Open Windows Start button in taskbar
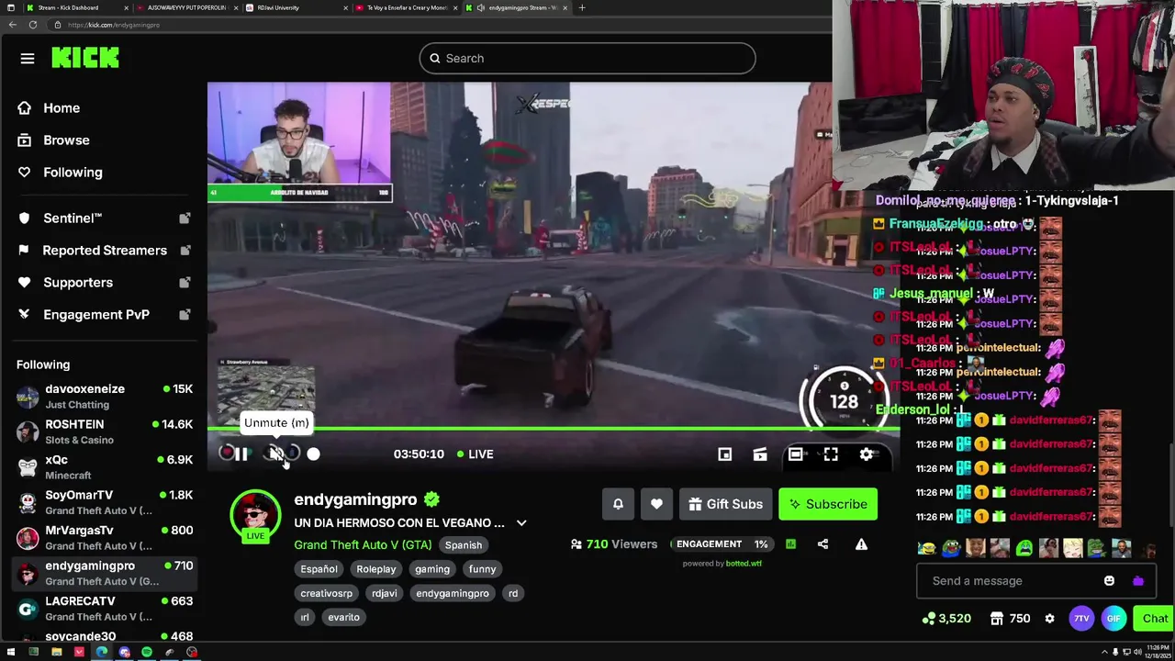This screenshot has height=661, width=1175. [11, 652]
